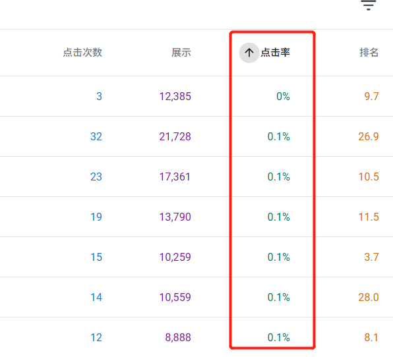Click 0.1% in the 21,728 impressions row

[x=279, y=137]
